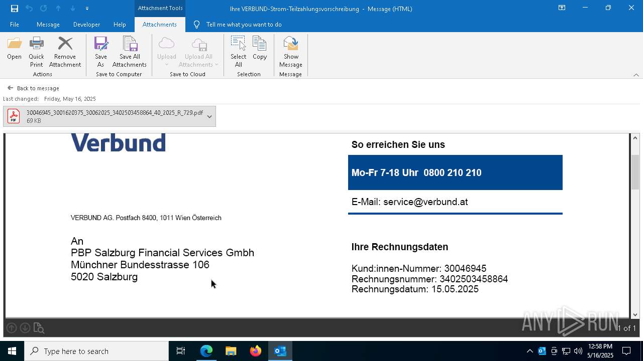The height and width of the screenshot is (361, 643).
Task: Click the Outlook taskbar icon
Action: click(280, 351)
